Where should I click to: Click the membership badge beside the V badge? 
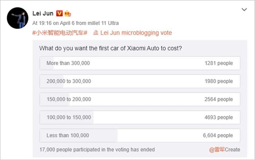tap(67, 14)
